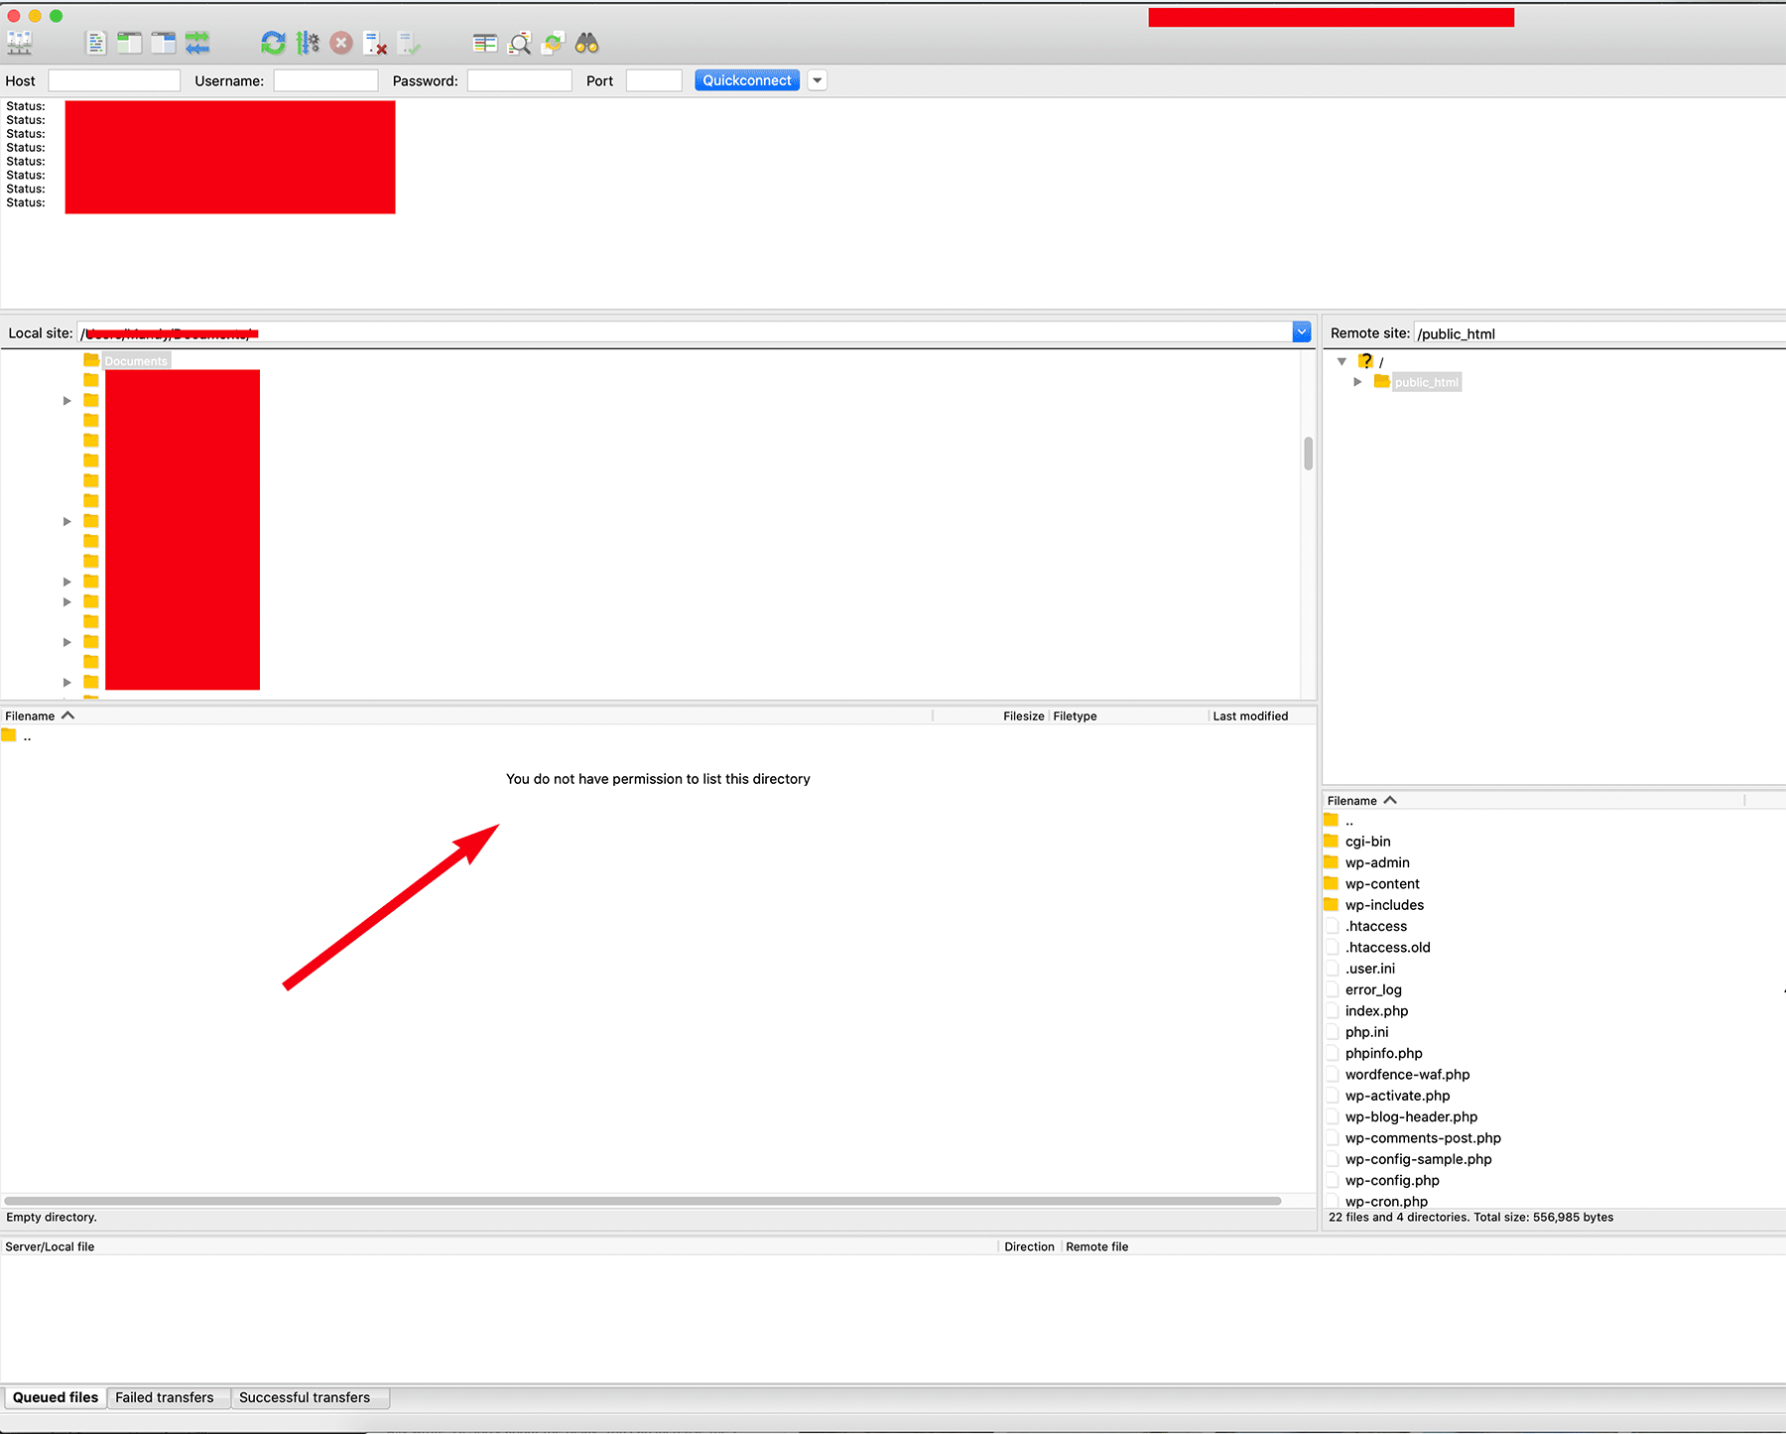Toggle the message log display
This screenshot has width=1786, height=1434.
point(96,43)
